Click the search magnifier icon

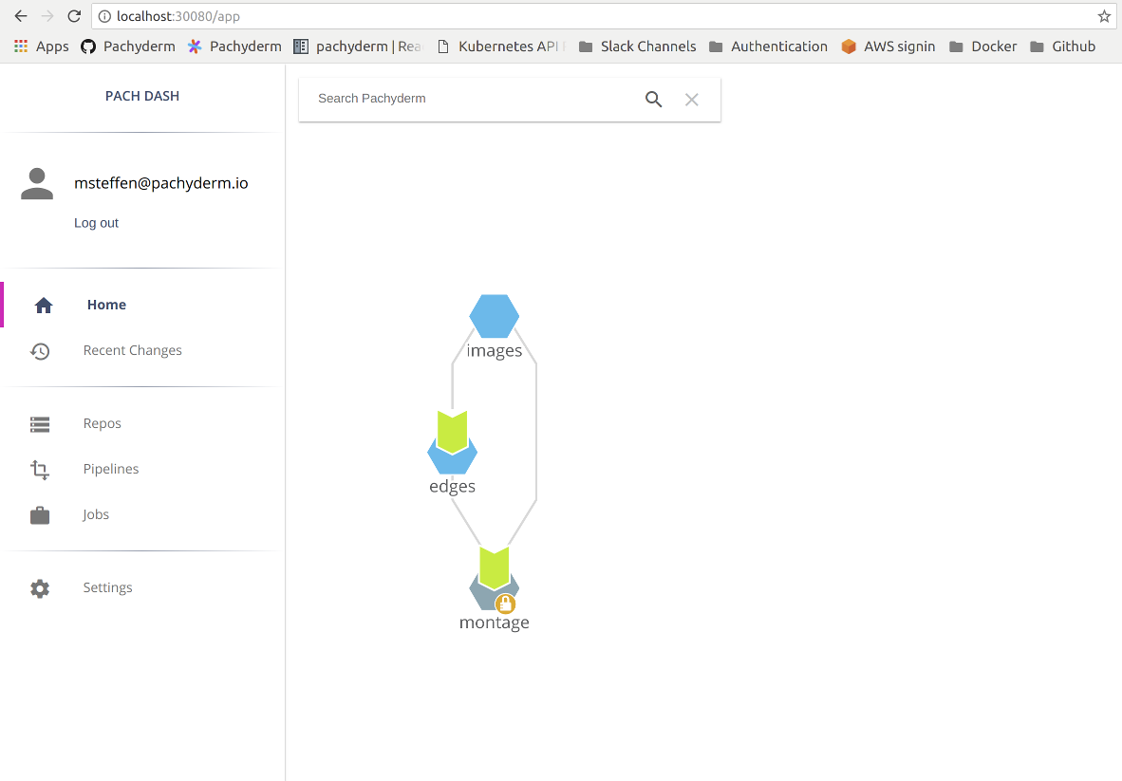click(653, 100)
